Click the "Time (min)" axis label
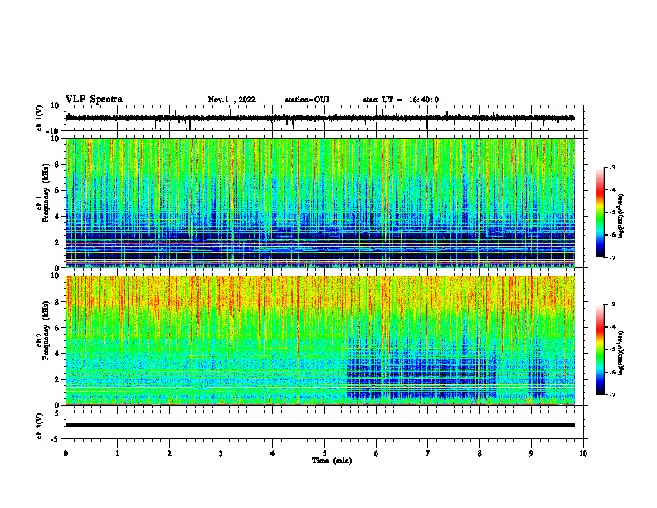Screen dimensions: 657x508 (x=332, y=461)
